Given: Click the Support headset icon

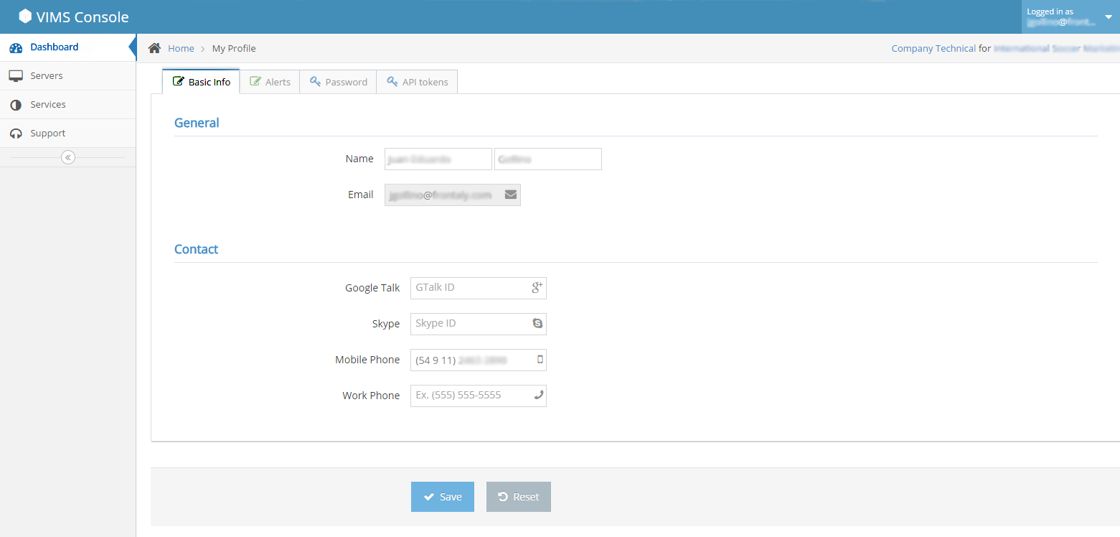Looking at the screenshot, I should (16, 134).
